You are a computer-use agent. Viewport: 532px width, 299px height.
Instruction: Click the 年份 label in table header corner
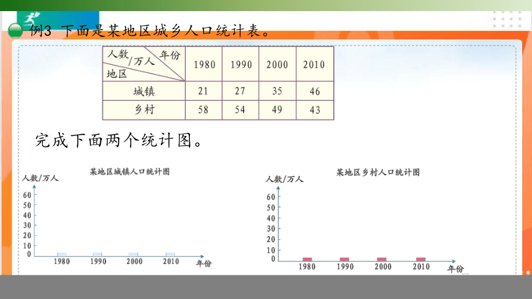(170, 55)
